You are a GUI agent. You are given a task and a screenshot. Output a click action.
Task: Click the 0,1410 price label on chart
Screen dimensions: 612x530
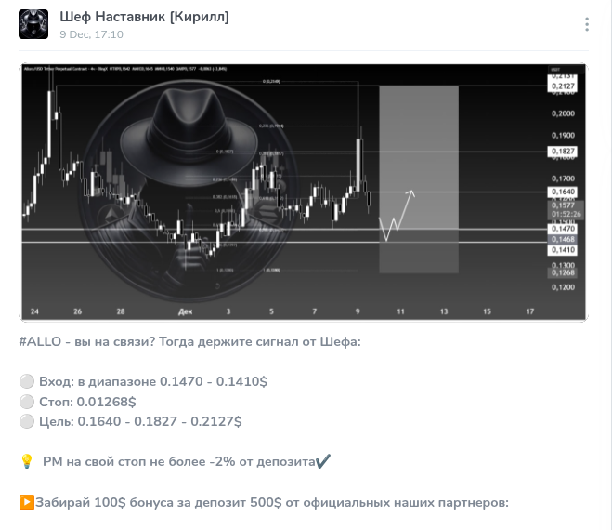563,250
